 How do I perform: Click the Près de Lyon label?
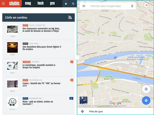coord(96,111)
